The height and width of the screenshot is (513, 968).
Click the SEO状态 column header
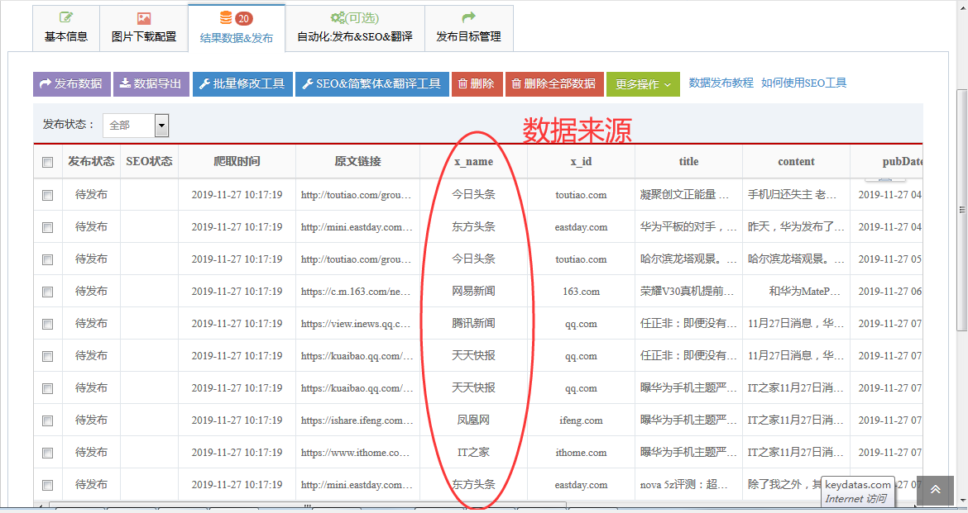(x=150, y=162)
